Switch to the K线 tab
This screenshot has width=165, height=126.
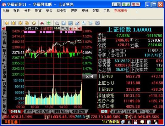pos(150,112)
